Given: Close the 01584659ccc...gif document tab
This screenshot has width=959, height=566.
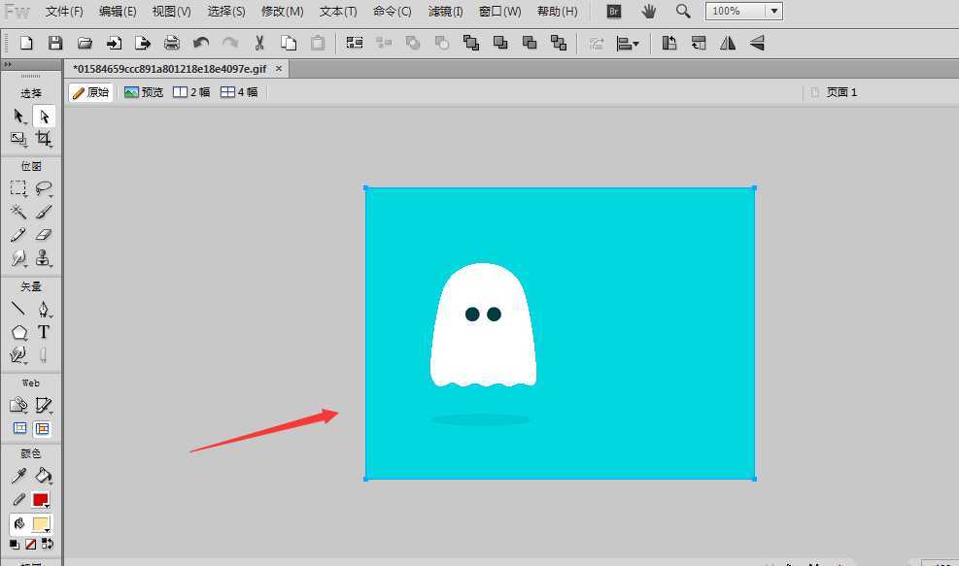Looking at the screenshot, I should coord(279,69).
